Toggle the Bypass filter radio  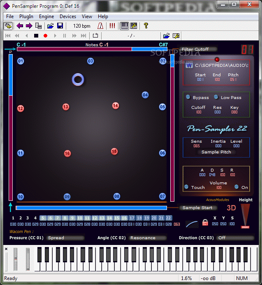pyautogui.click(x=188, y=97)
